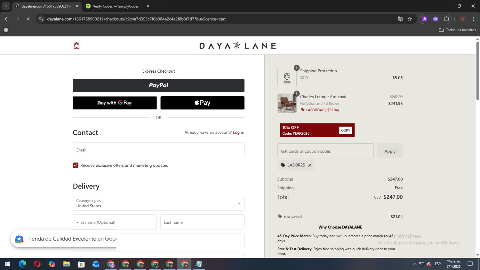Open Copilot from the taskbar
Image resolution: width=480 pixels, height=270 pixels.
[x=52, y=264]
